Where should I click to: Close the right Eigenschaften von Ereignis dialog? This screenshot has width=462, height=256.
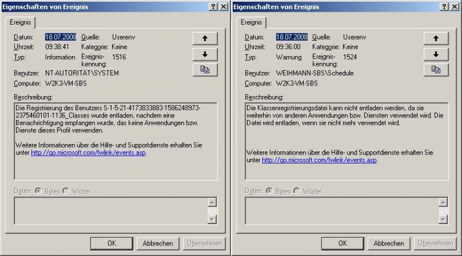(x=455, y=7)
